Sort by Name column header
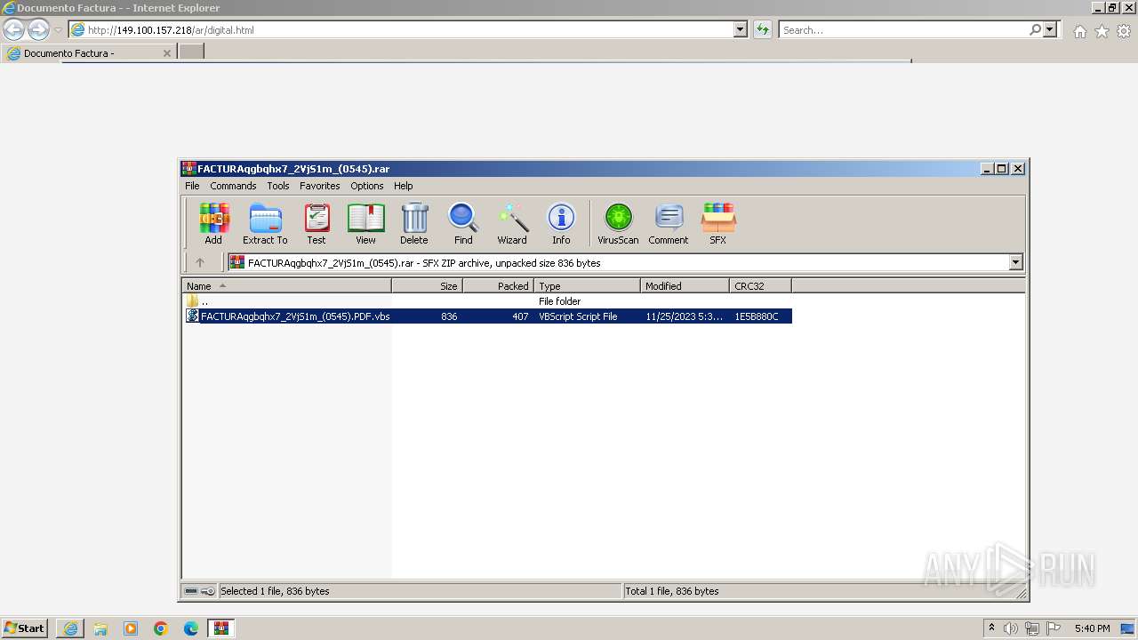 tap(286, 286)
